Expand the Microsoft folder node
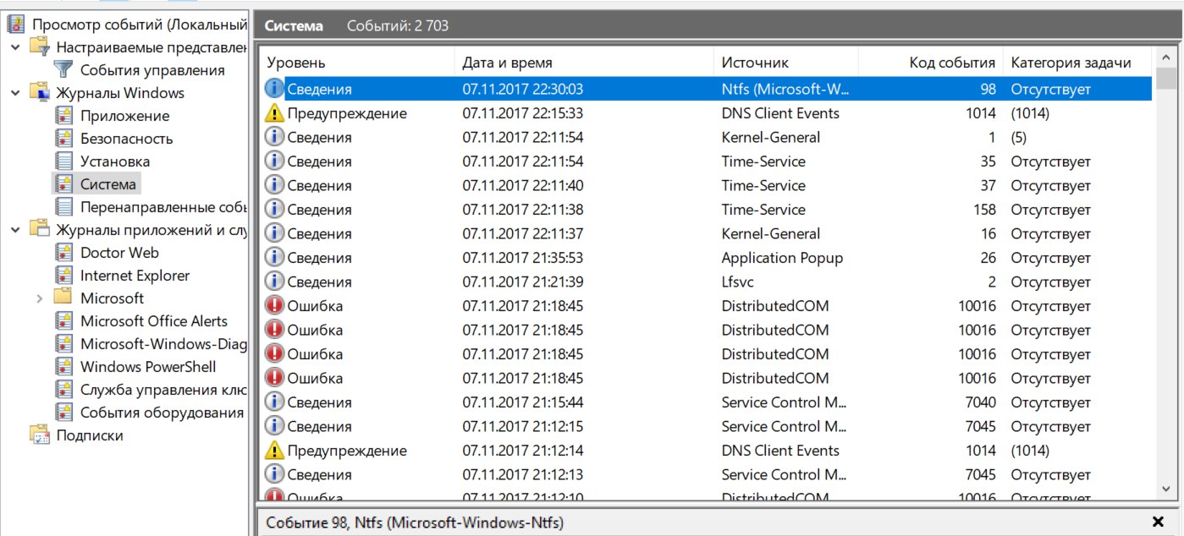1184x536 pixels. click(39, 298)
